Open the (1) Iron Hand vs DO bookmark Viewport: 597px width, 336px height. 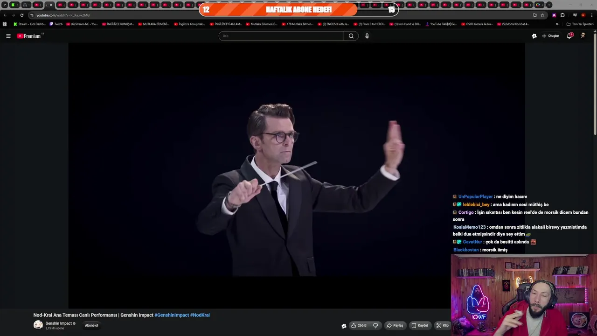(405, 24)
